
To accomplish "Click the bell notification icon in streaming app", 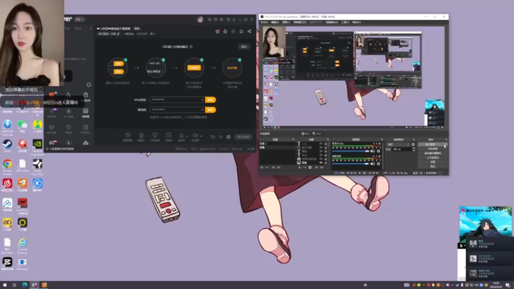I will (x=242, y=31).
